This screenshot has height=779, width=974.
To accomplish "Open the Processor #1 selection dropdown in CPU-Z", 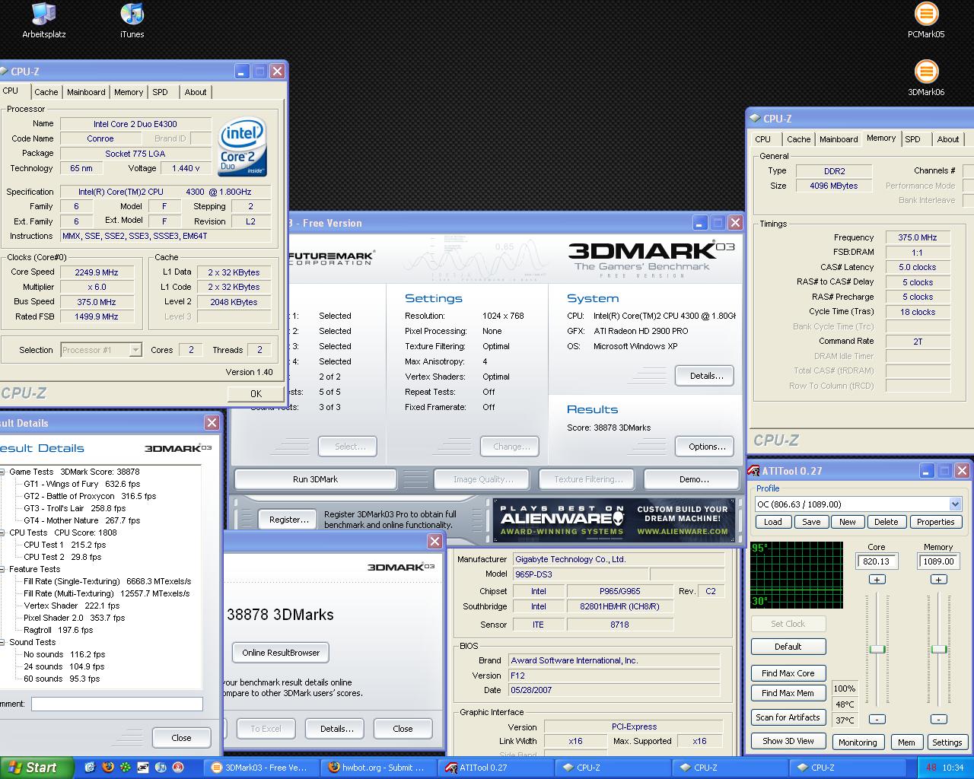I will pyautogui.click(x=135, y=350).
